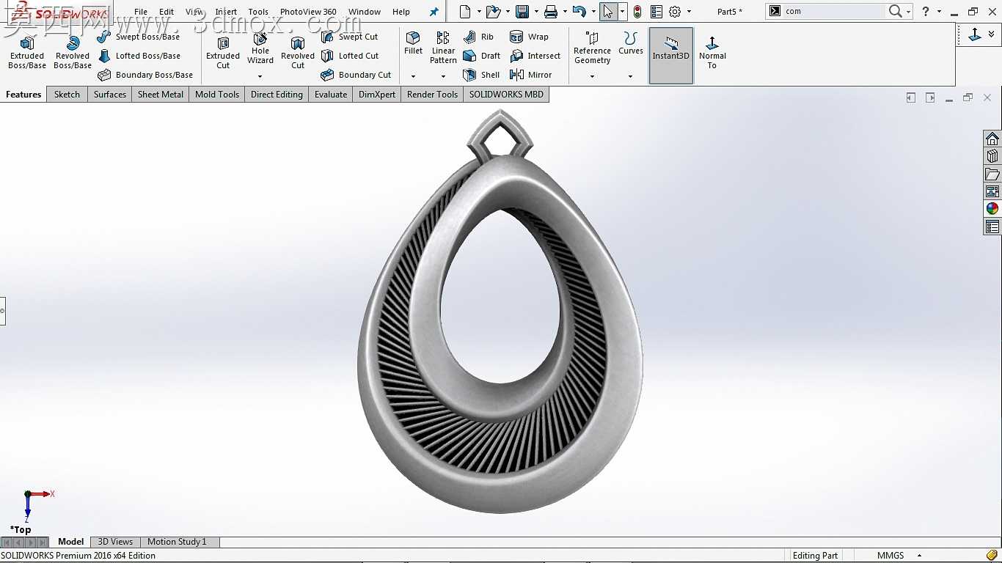Choose the Swept Cut feature
Screen dimensions: 1002x563
350,37
